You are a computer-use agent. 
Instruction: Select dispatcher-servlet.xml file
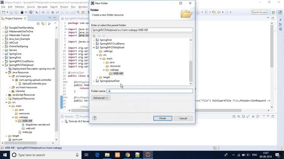click(38, 125)
